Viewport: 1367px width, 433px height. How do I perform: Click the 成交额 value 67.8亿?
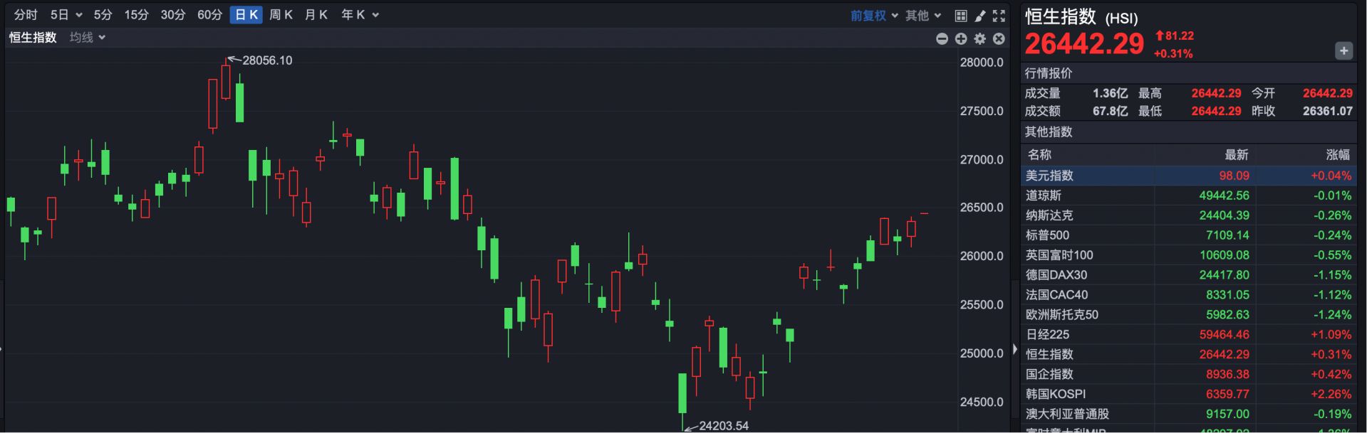click(1110, 111)
